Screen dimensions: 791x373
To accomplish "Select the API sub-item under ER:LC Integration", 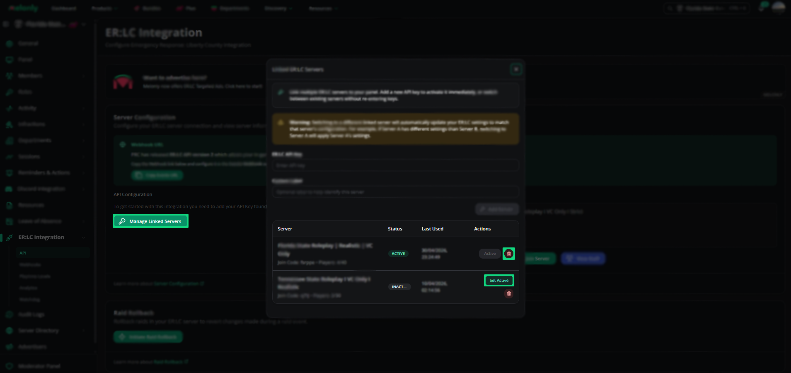I will click(53, 253).
